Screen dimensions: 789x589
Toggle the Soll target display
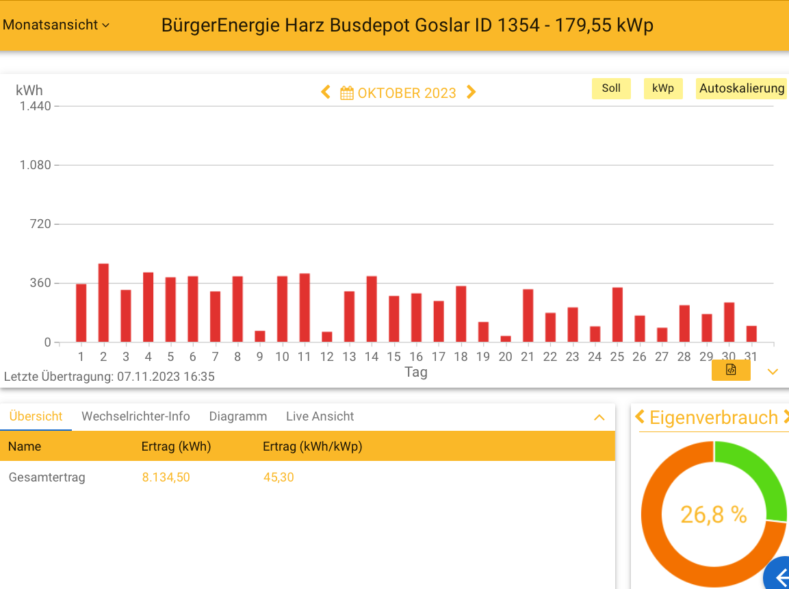611,88
